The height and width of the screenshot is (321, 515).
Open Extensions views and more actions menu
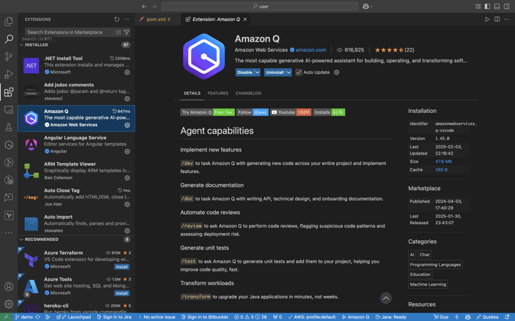coord(126,19)
